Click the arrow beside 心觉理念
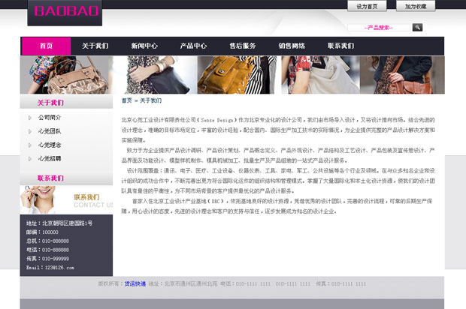 point(30,145)
